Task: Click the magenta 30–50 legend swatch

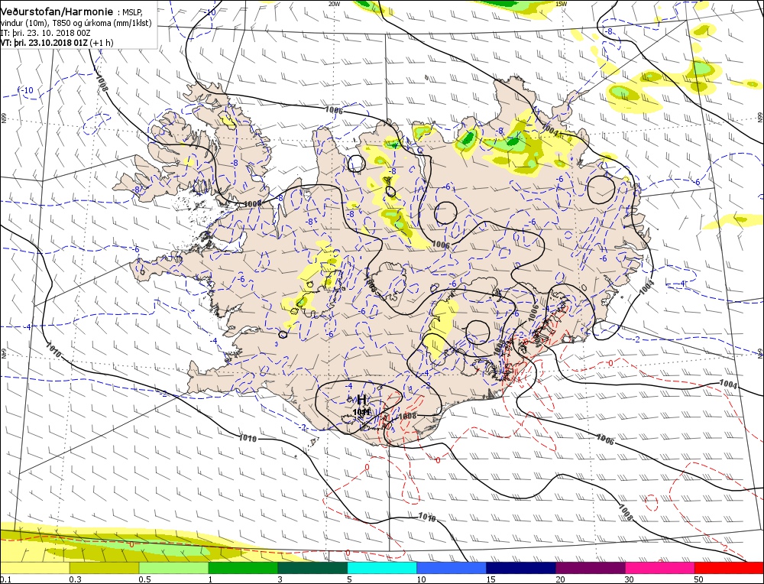Action: pyautogui.click(x=660, y=568)
